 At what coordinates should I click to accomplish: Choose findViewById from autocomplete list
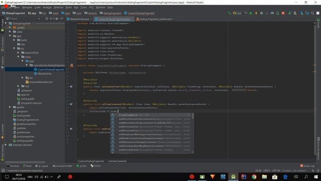coord(150,115)
